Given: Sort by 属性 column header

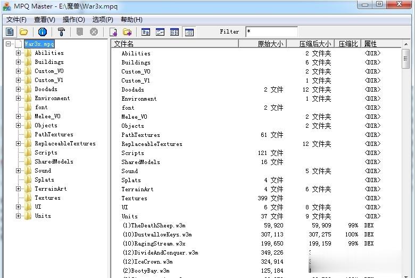Looking at the screenshot, I should coord(381,44).
